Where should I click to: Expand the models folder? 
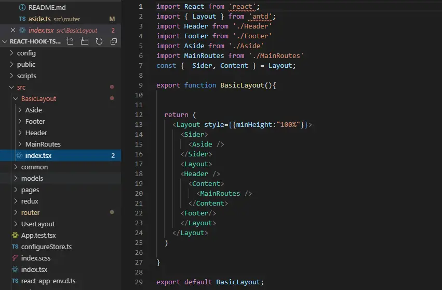tap(16, 178)
